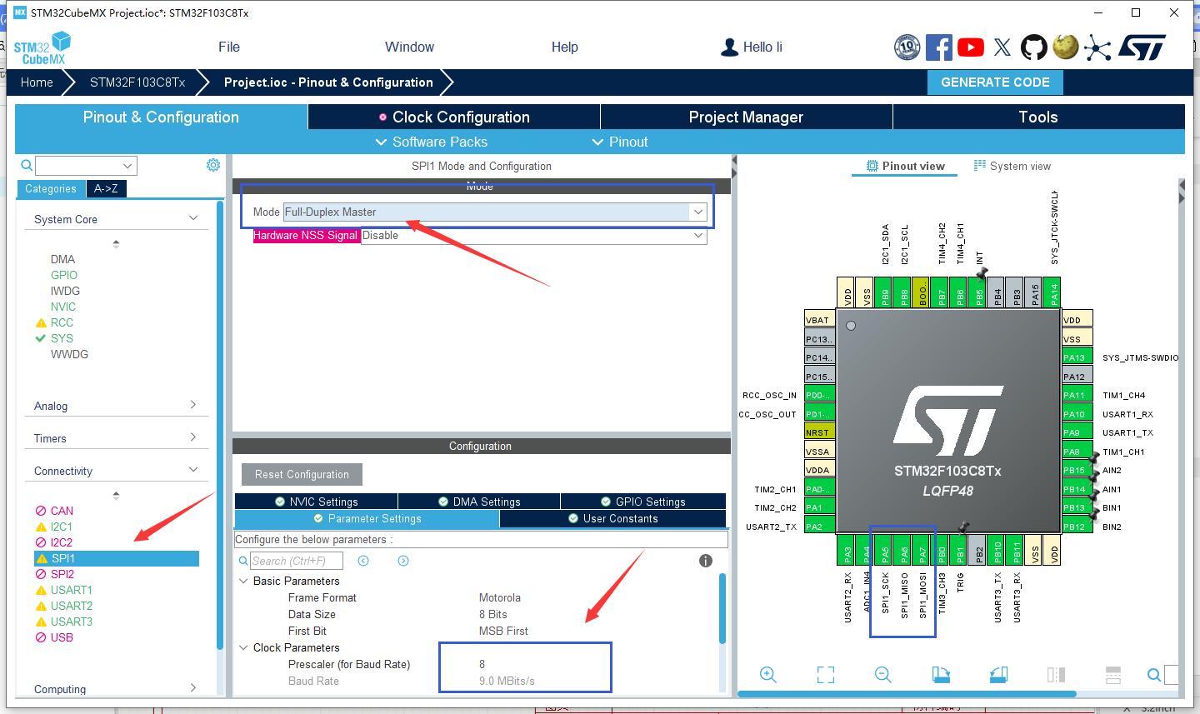Open the DMA Settings tab
Screen dimensions: 1200x714
point(479,502)
